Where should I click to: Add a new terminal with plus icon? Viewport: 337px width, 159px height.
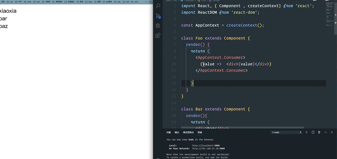(x=307, y=132)
